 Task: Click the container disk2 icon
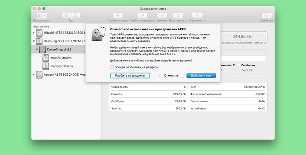coord(43,49)
